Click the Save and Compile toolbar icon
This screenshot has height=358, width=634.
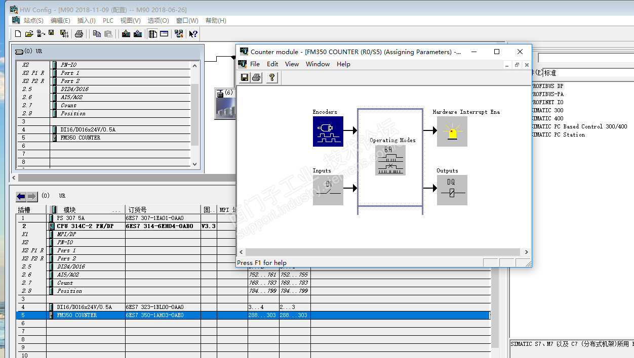click(x=64, y=34)
